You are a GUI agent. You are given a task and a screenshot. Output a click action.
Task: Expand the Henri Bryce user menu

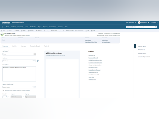148,22
